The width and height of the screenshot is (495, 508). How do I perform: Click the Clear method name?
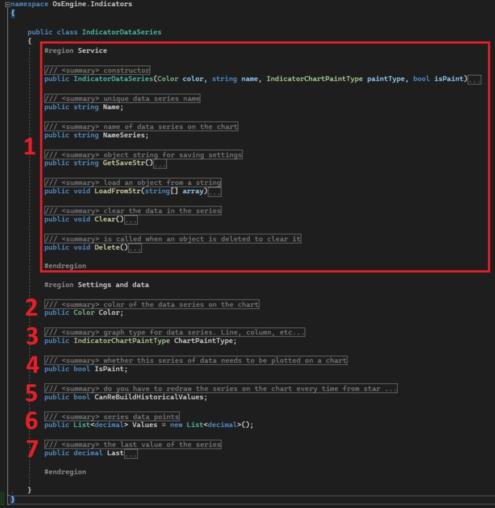pyautogui.click(x=105, y=219)
